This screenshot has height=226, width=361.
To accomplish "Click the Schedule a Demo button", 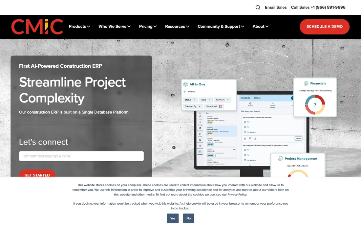I will pyautogui.click(x=324, y=27).
